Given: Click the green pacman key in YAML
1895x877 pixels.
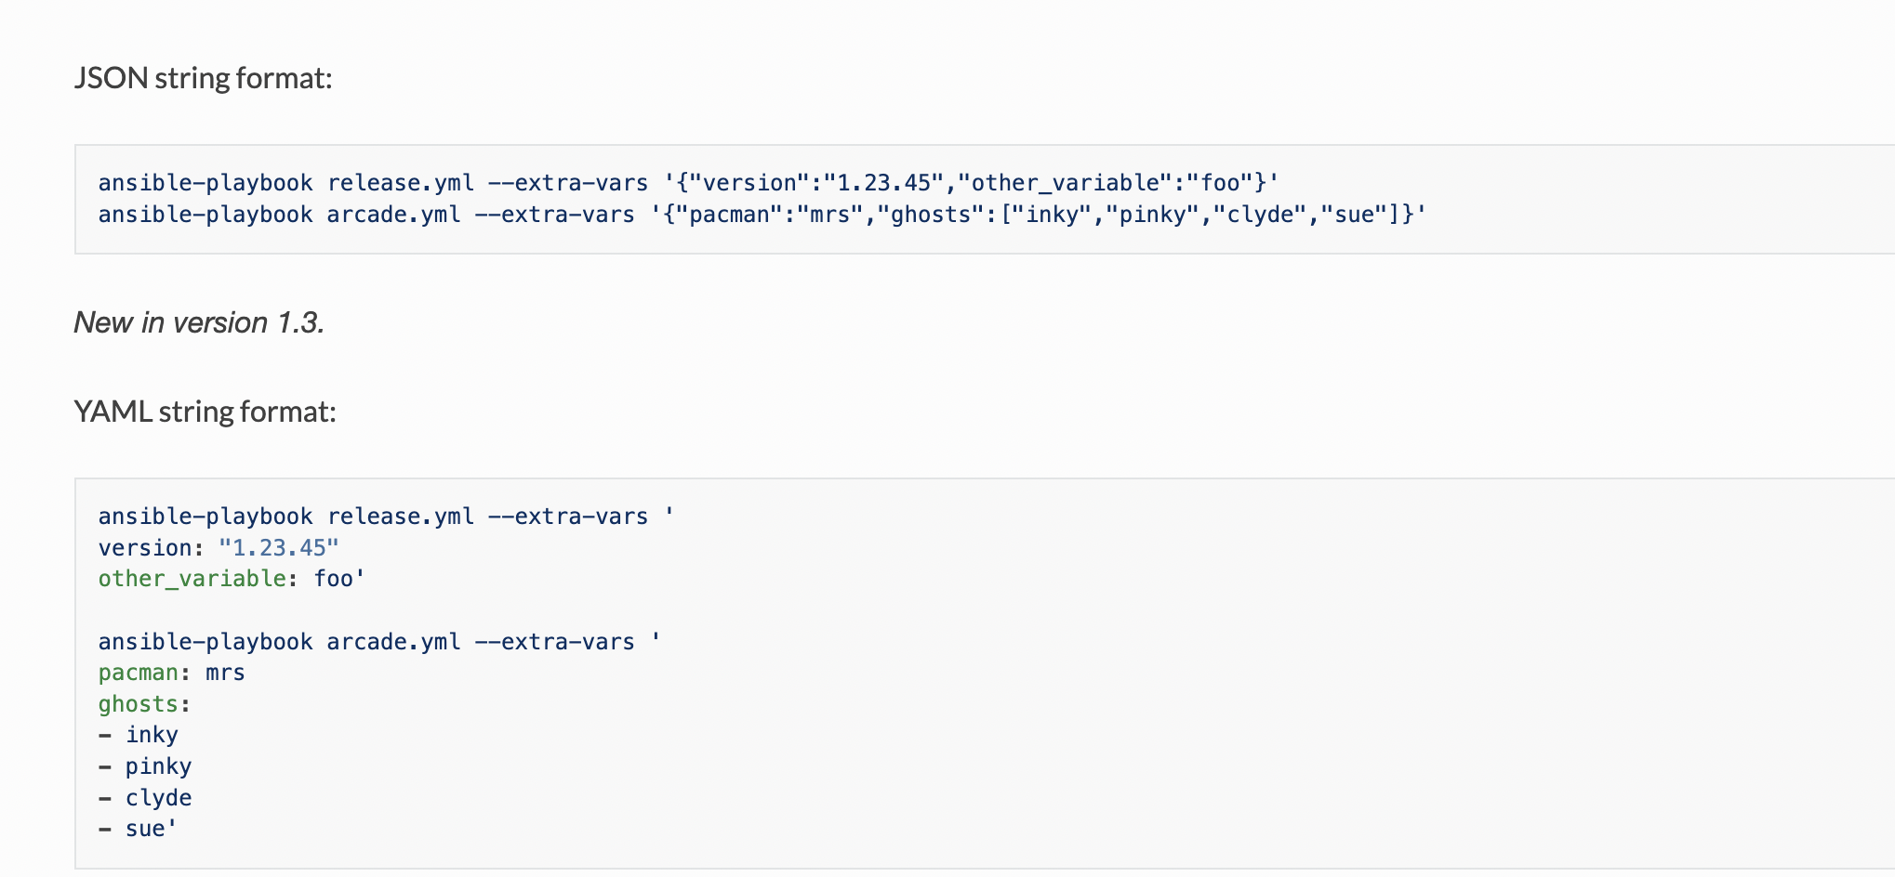Looking at the screenshot, I should (138, 673).
